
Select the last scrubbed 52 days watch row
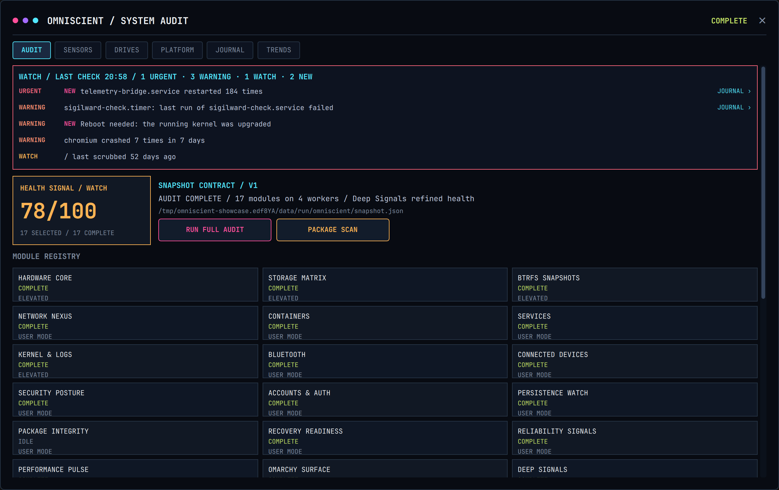385,156
